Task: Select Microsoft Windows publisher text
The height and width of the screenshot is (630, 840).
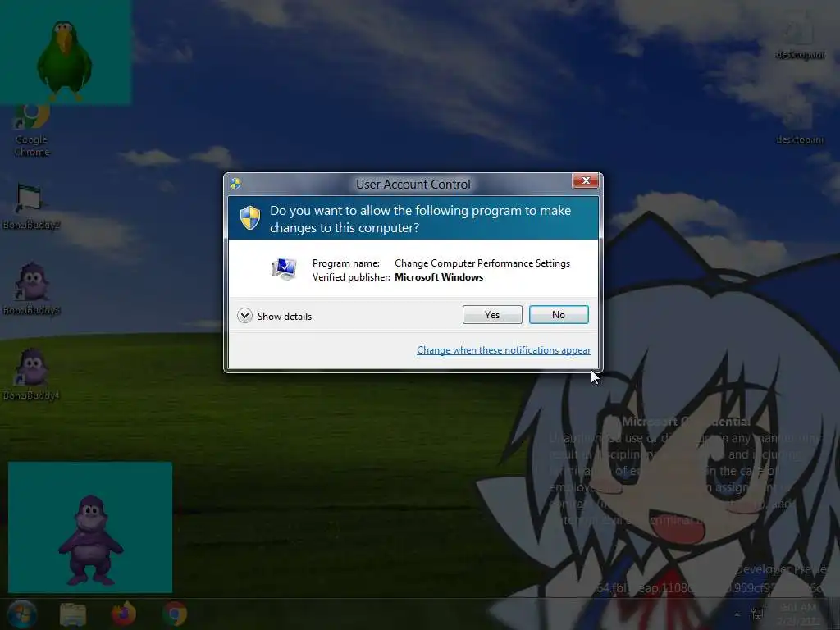Action: point(439,277)
